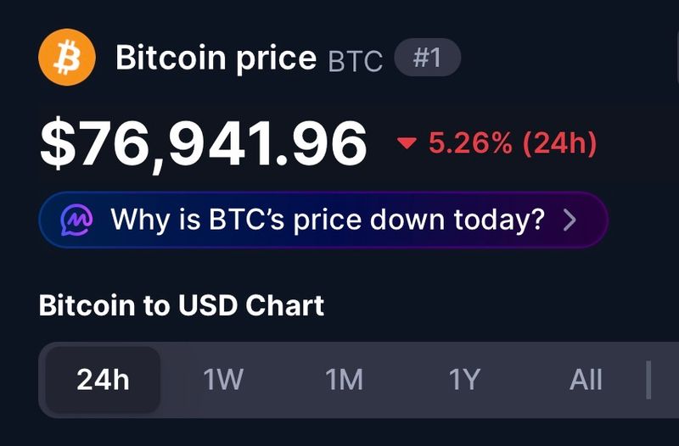Image resolution: width=679 pixels, height=446 pixels.
Task: Open 'Why is BTC's price down today?'
Action: (327, 220)
